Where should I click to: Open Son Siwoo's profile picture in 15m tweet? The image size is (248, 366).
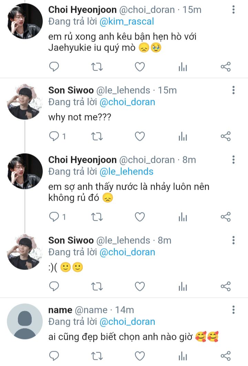[x=24, y=102]
